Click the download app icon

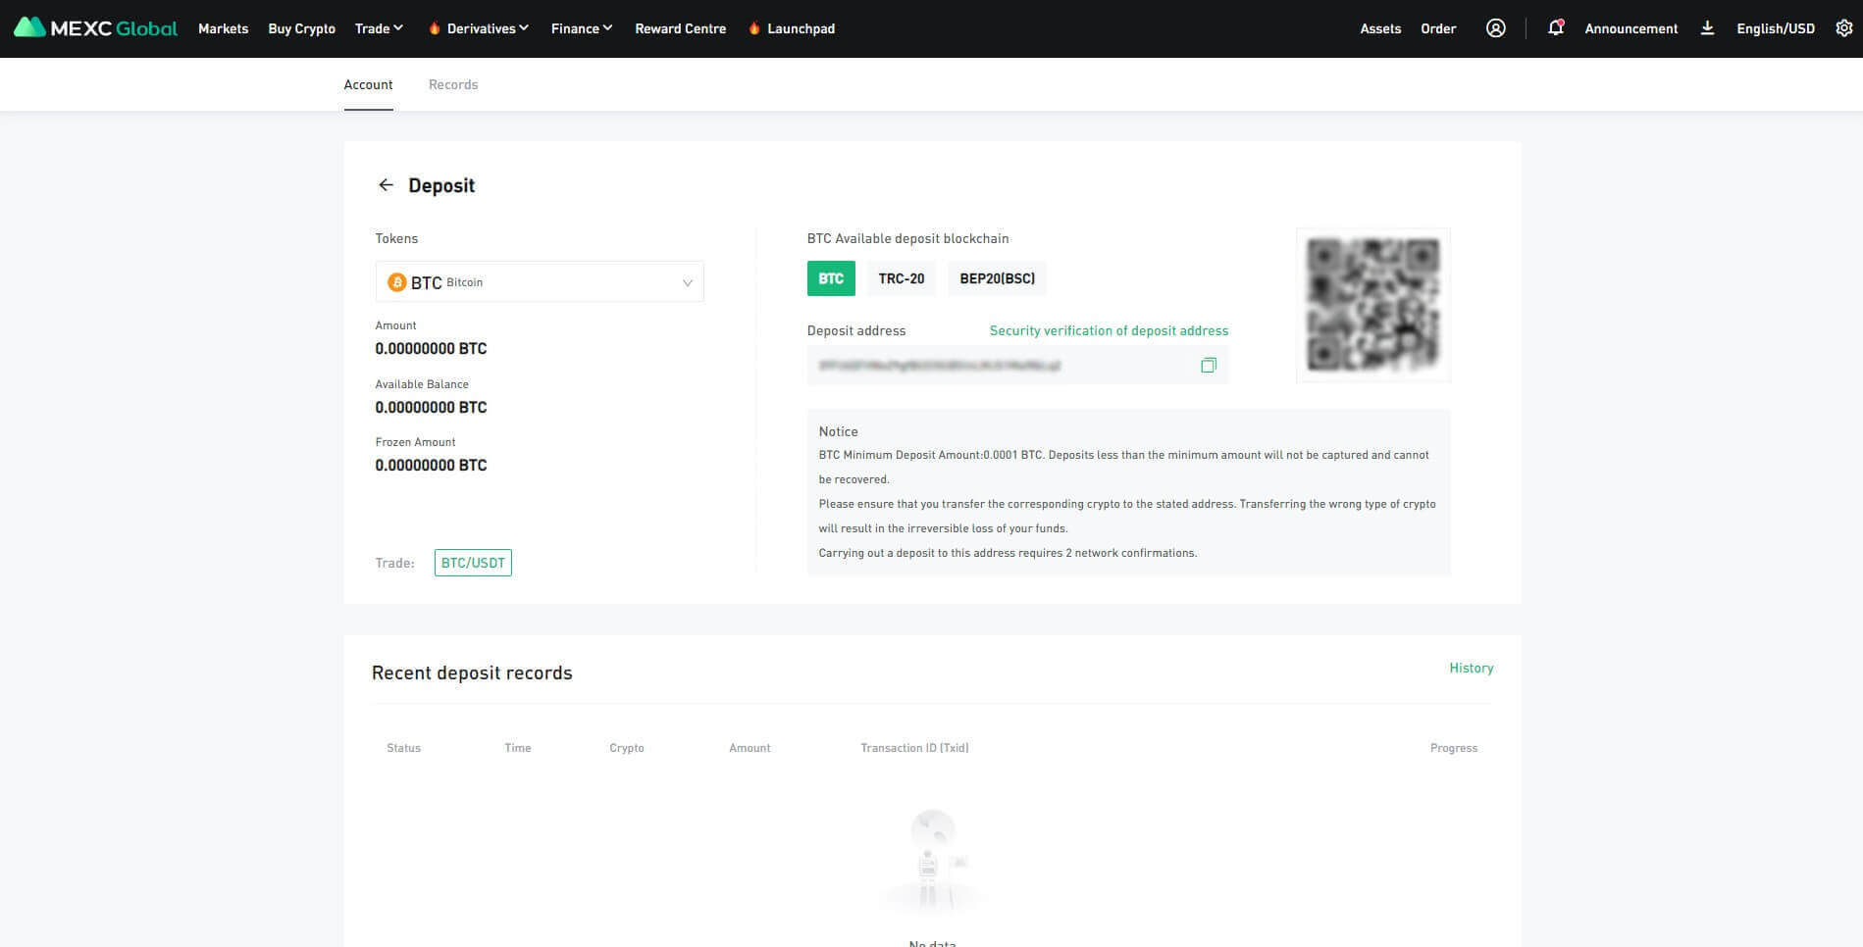(x=1707, y=28)
